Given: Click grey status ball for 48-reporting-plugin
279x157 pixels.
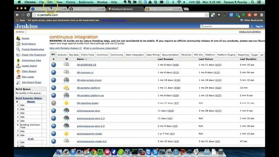Looking at the screenshot, I should [x=54, y=103].
